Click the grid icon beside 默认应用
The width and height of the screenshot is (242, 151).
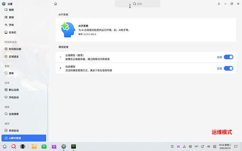coord(6,90)
